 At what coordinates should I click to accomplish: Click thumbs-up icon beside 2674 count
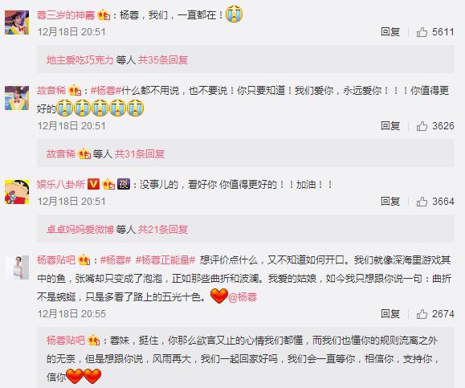coord(422,314)
